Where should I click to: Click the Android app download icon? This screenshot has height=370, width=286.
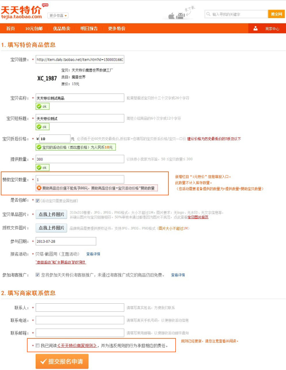[x=180, y=16]
